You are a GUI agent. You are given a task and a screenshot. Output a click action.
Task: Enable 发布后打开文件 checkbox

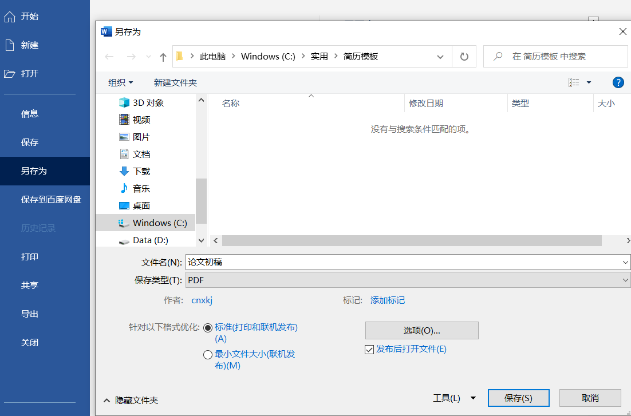point(369,349)
